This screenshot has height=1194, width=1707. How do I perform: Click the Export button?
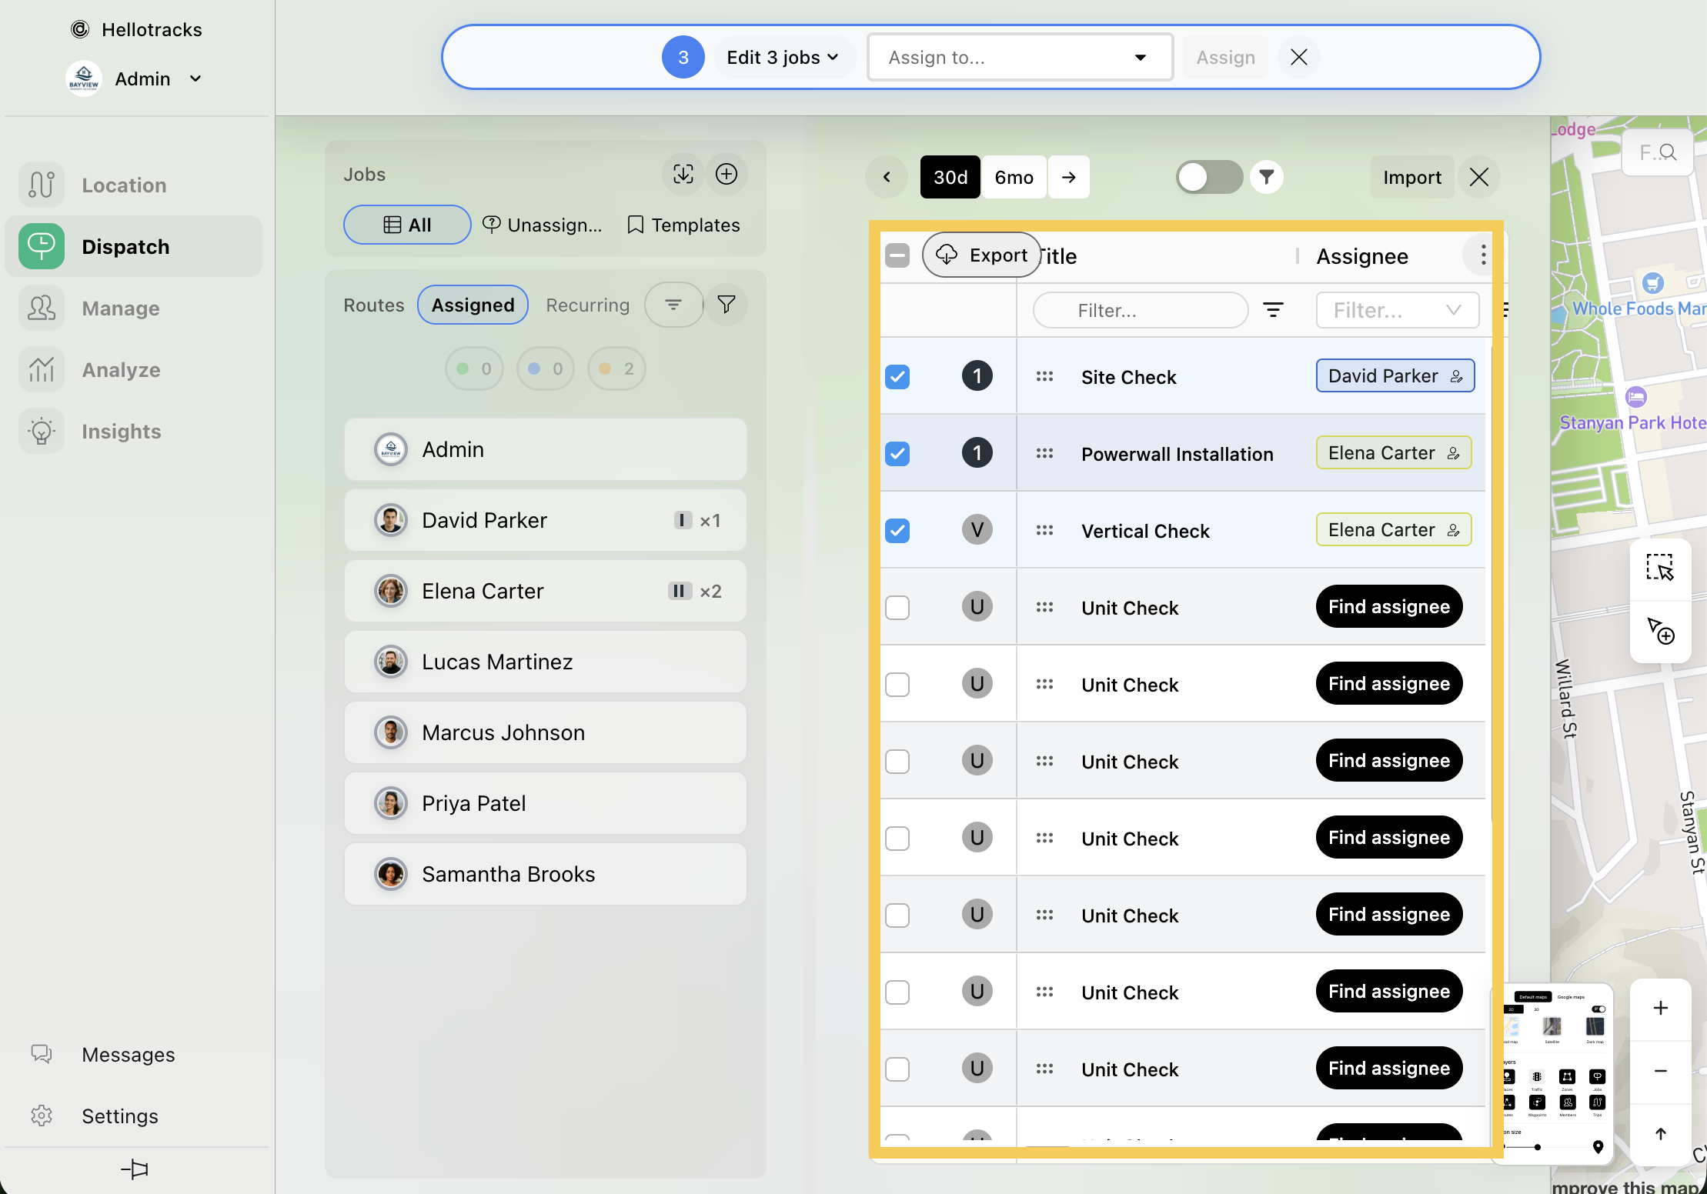pyautogui.click(x=982, y=255)
